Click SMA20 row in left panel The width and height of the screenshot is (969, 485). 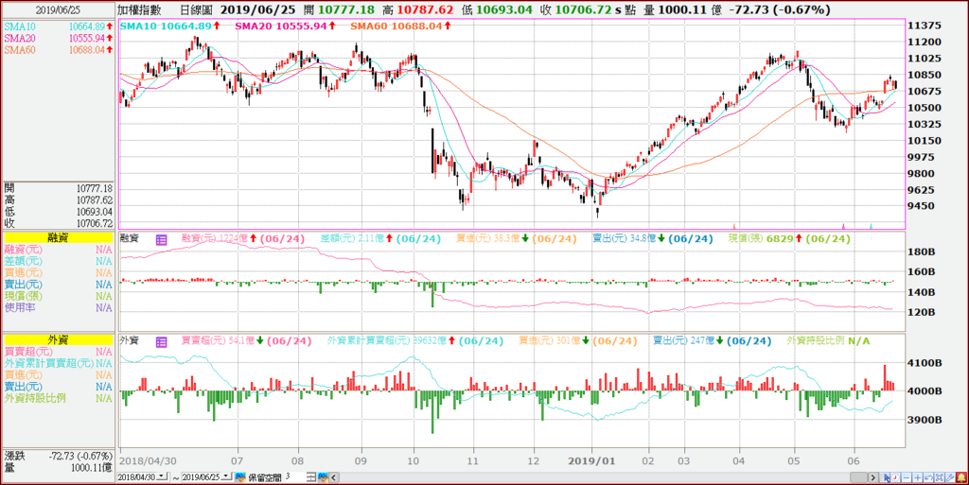[x=58, y=38]
